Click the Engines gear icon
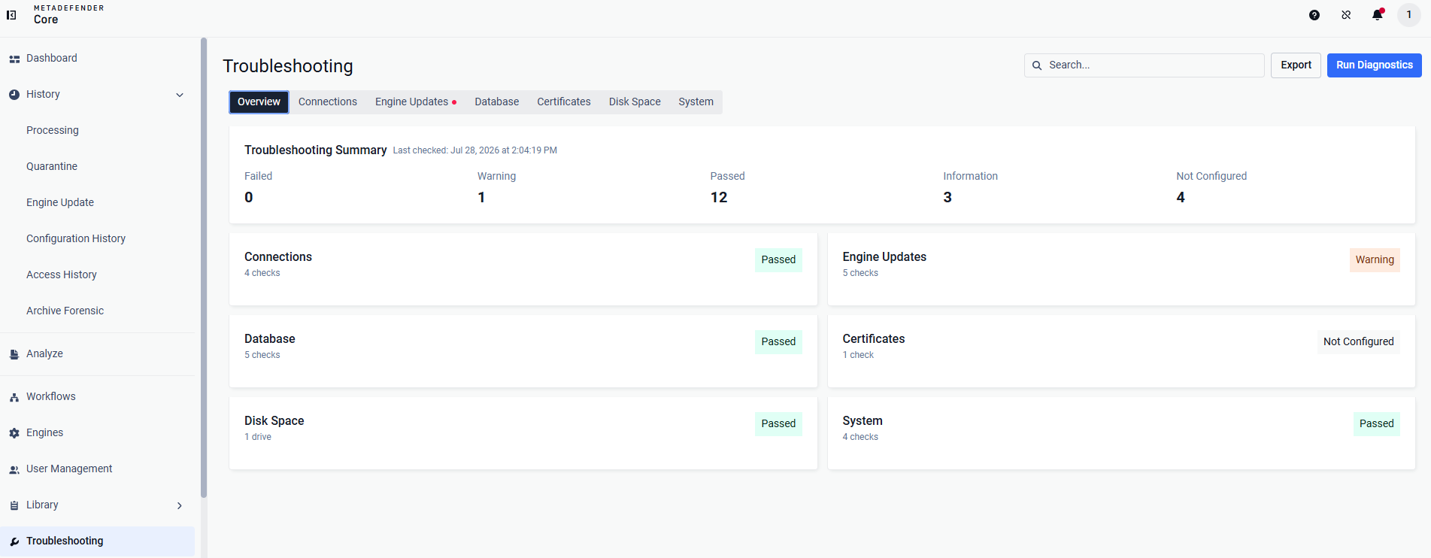 tap(14, 433)
